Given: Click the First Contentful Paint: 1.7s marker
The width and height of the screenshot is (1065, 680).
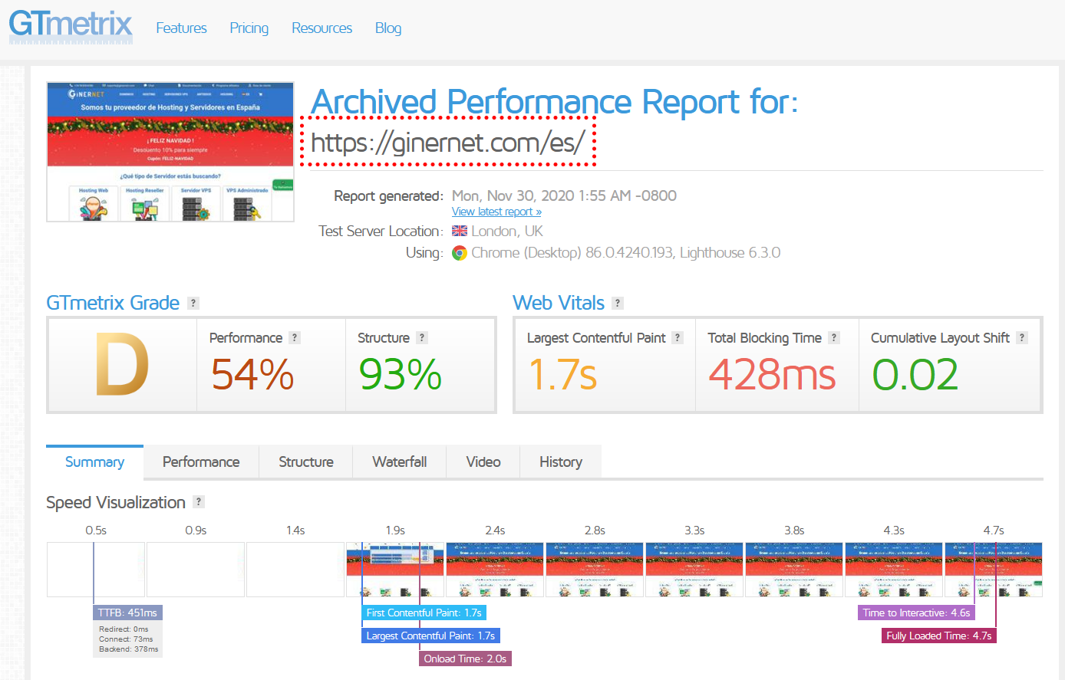Looking at the screenshot, I should point(424,613).
